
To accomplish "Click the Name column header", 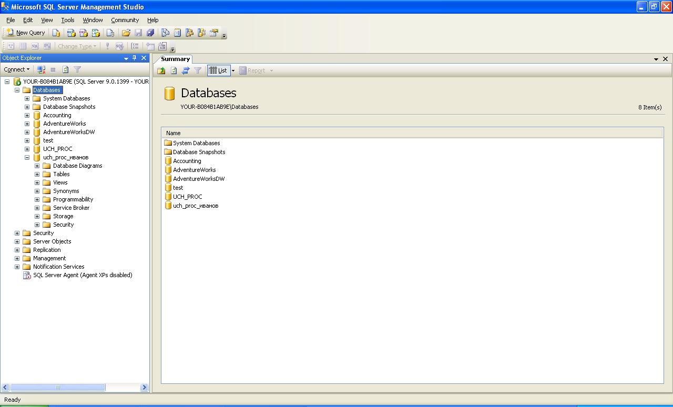I will (x=412, y=133).
